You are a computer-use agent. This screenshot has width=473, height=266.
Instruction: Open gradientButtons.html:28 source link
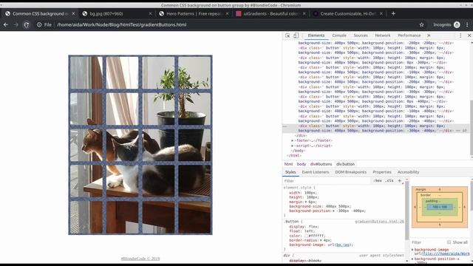click(x=379, y=222)
